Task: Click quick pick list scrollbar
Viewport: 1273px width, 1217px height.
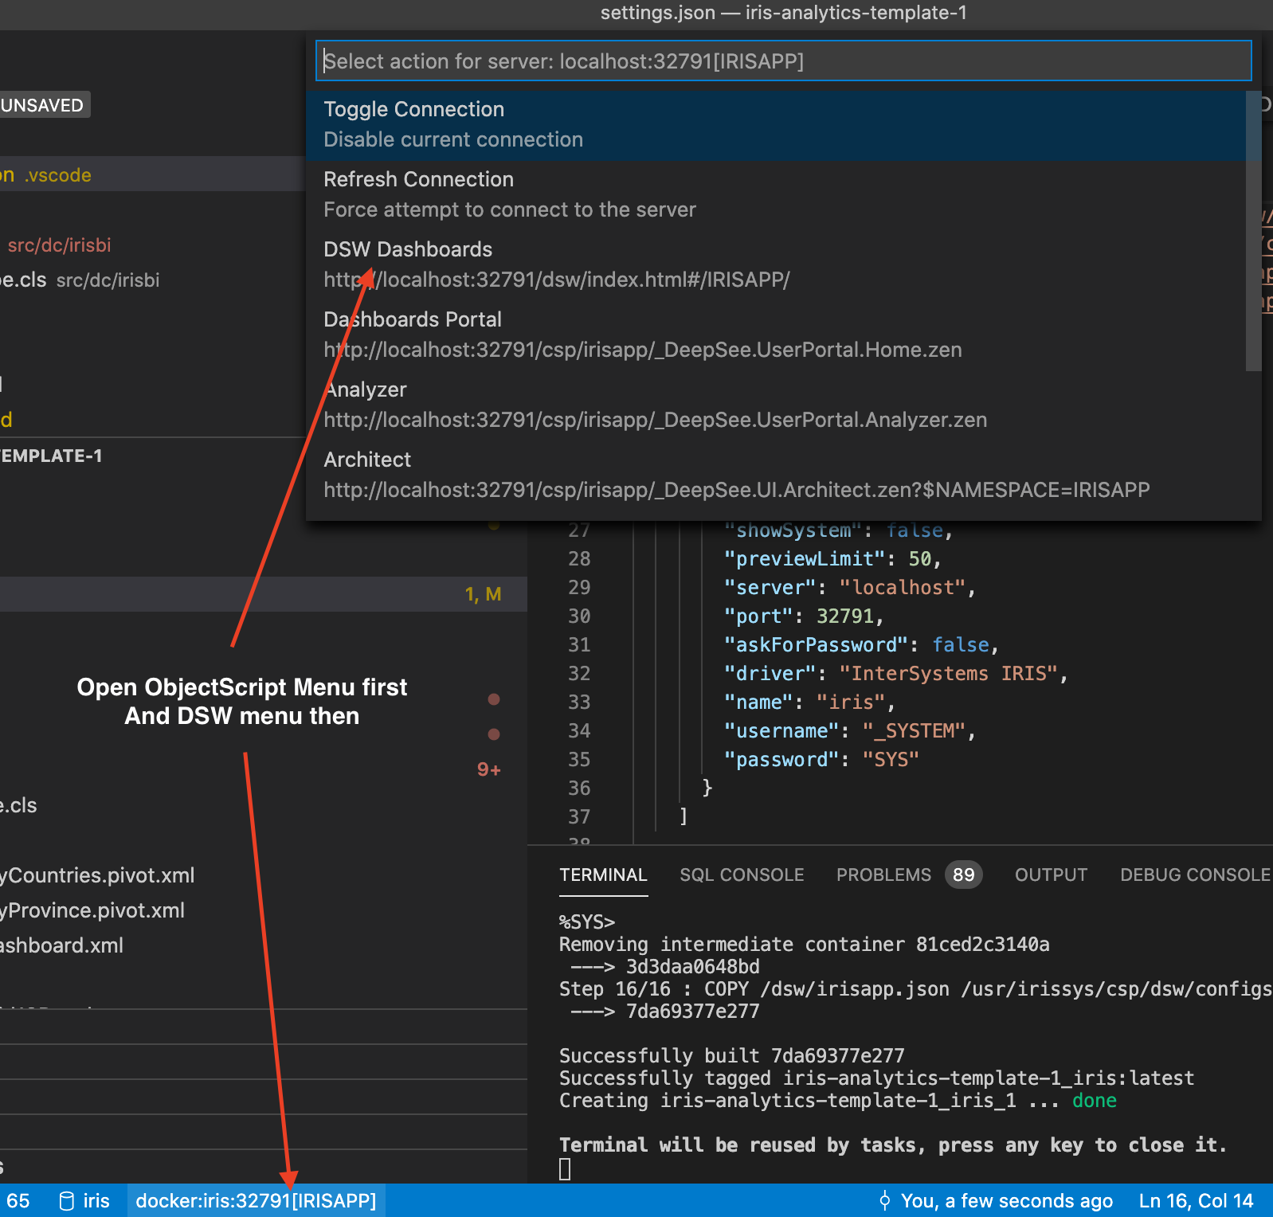Action: pyautogui.click(x=1253, y=231)
